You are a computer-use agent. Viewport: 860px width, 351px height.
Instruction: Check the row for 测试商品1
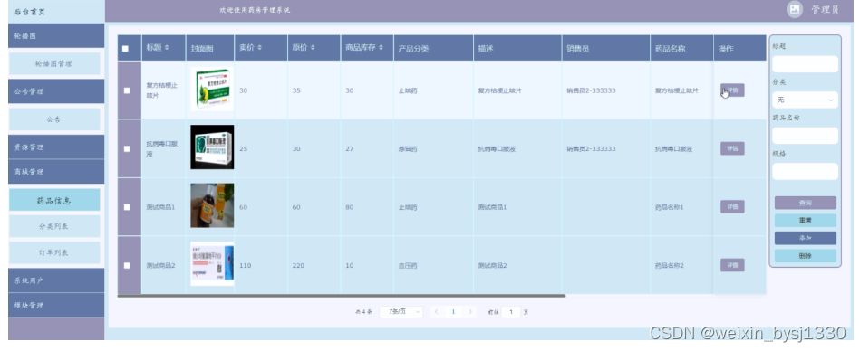click(127, 207)
